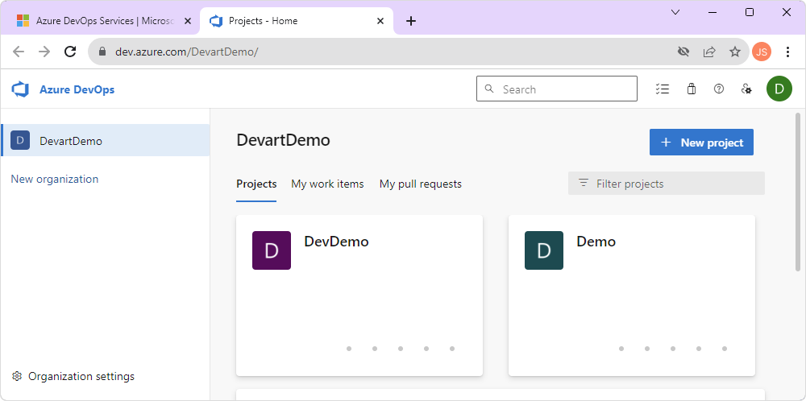Click the page vertical scrollbar
The width and height of the screenshot is (806, 401).
pyautogui.click(x=798, y=192)
